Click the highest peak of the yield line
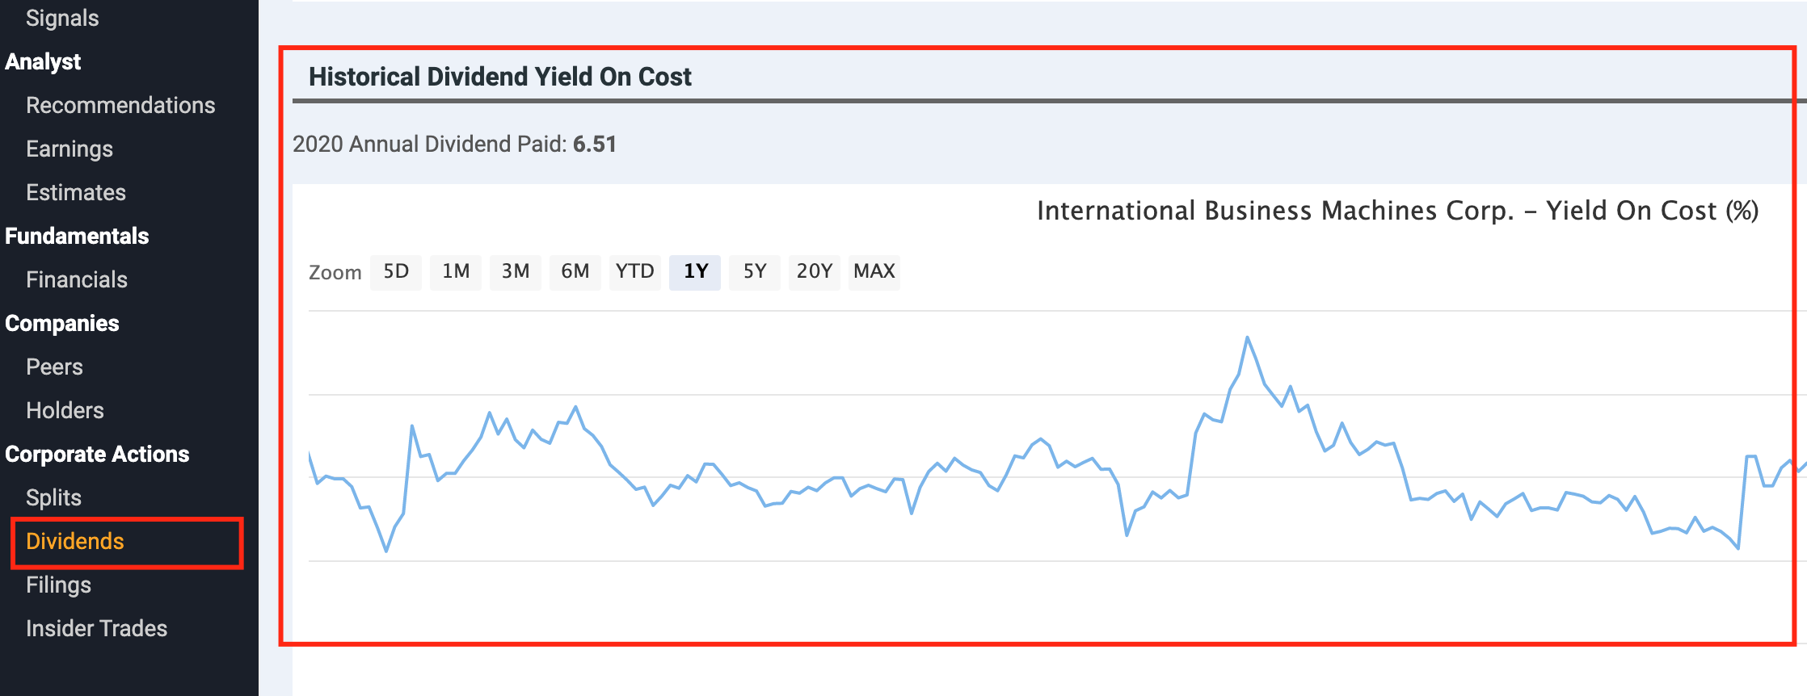 pyautogui.click(x=1248, y=338)
